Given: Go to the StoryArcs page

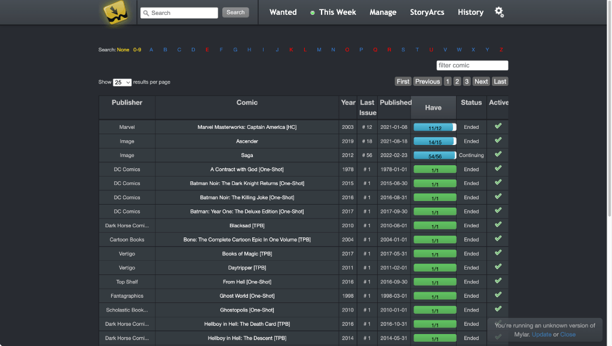Looking at the screenshot, I should click(427, 12).
